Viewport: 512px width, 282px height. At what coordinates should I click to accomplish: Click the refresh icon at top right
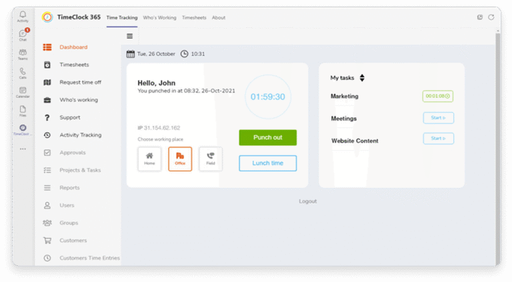click(491, 17)
